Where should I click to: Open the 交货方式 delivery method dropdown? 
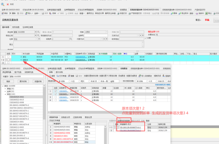click(138, 36)
